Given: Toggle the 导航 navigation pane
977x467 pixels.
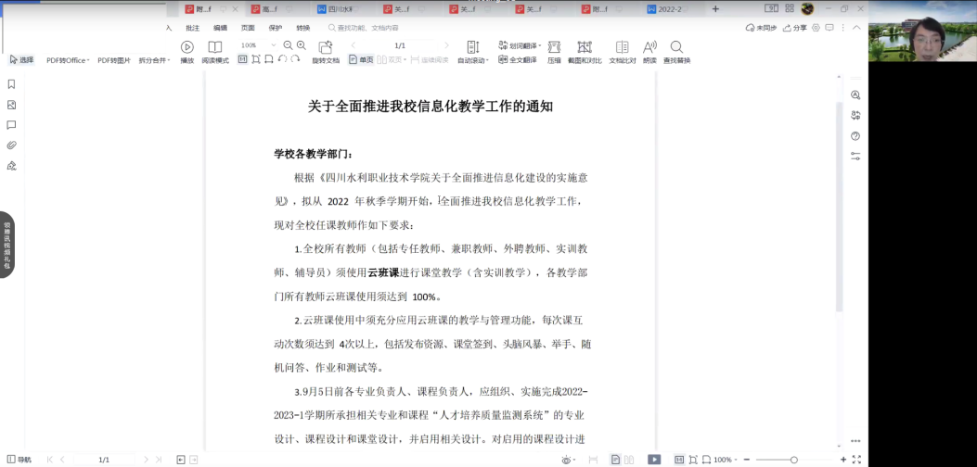Looking at the screenshot, I should click(x=18, y=460).
